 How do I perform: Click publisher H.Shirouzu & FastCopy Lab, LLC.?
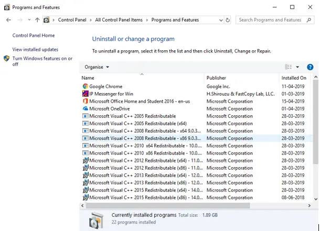(x=241, y=94)
